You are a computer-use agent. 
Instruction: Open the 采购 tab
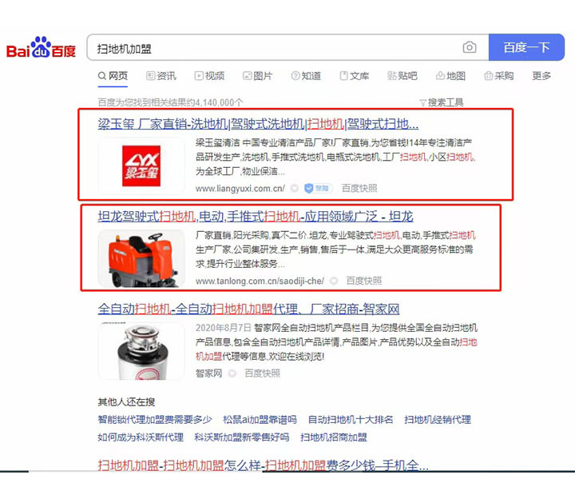pyautogui.click(x=498, y=76)
